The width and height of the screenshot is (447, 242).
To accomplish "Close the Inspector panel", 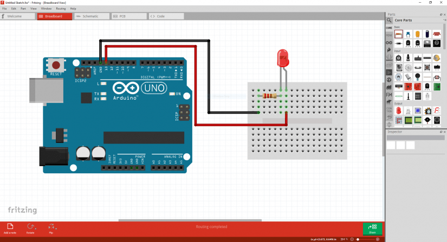I will (444, 132).
